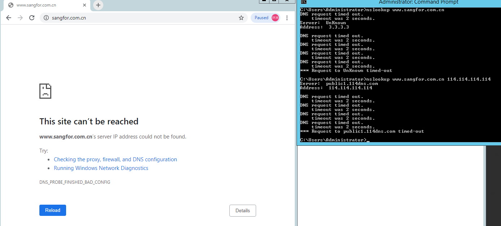Reload the page via the toolbar refresh icon
Image resolution: width=501 pixels, height=226 pixels.
point(32,18)
